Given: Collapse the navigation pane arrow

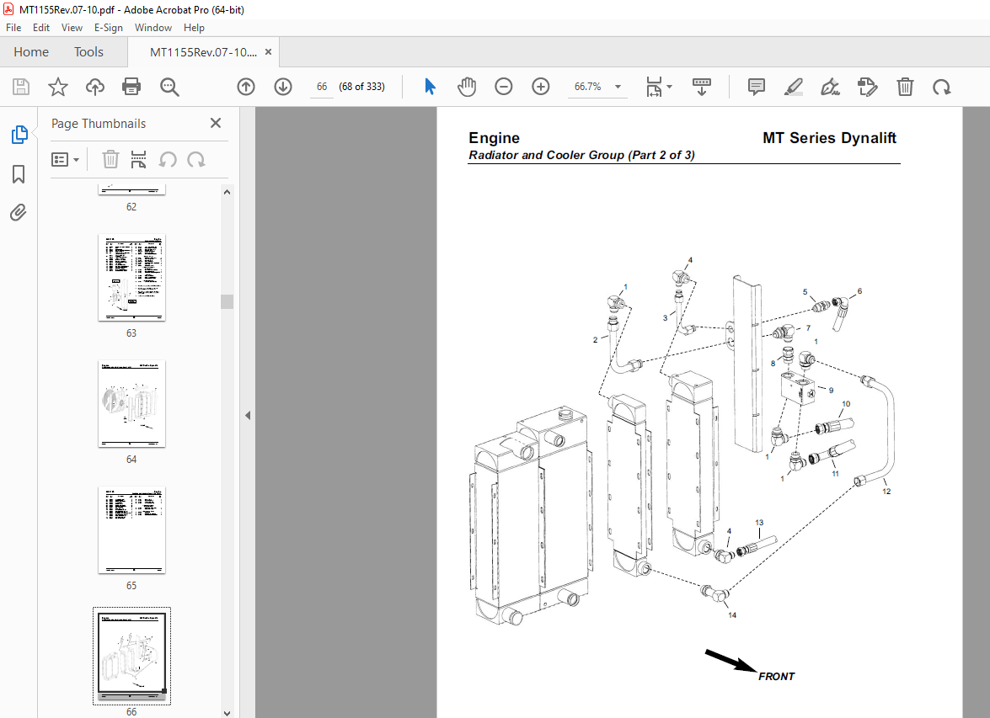Looking at the screenshot, I should [x=248, y=415].
